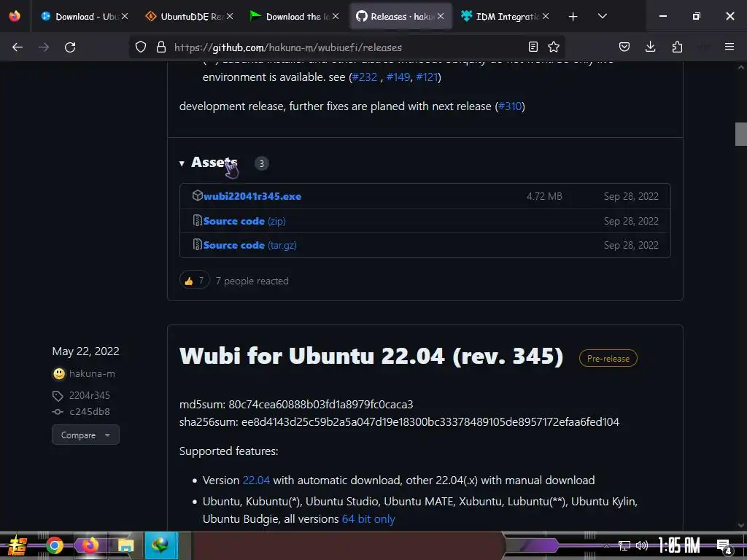Click the thumbs up reaction button
This screenshot has height=560, width=747.
coord(194,281)
